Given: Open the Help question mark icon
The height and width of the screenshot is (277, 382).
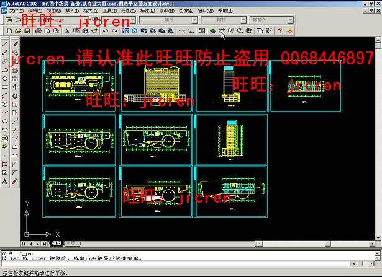Looking at the screenshot, I should coord(280,31).
